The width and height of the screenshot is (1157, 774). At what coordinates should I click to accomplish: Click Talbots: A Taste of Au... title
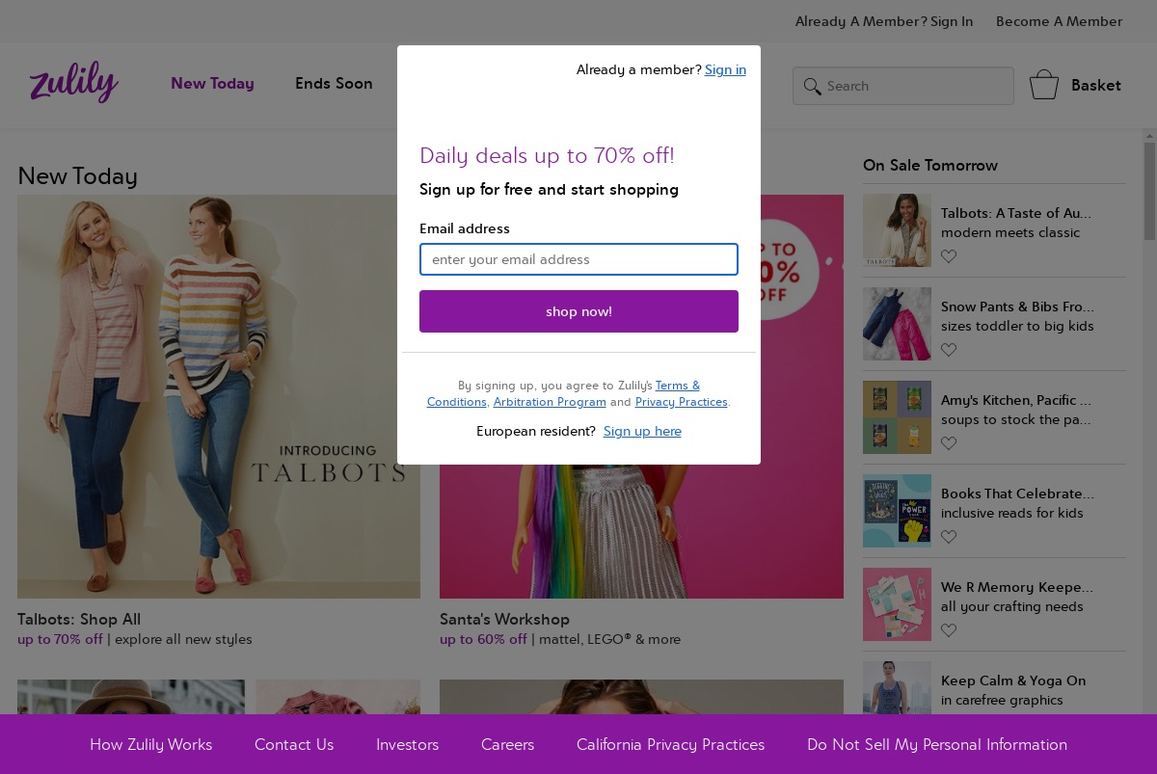pos(1016,213)
